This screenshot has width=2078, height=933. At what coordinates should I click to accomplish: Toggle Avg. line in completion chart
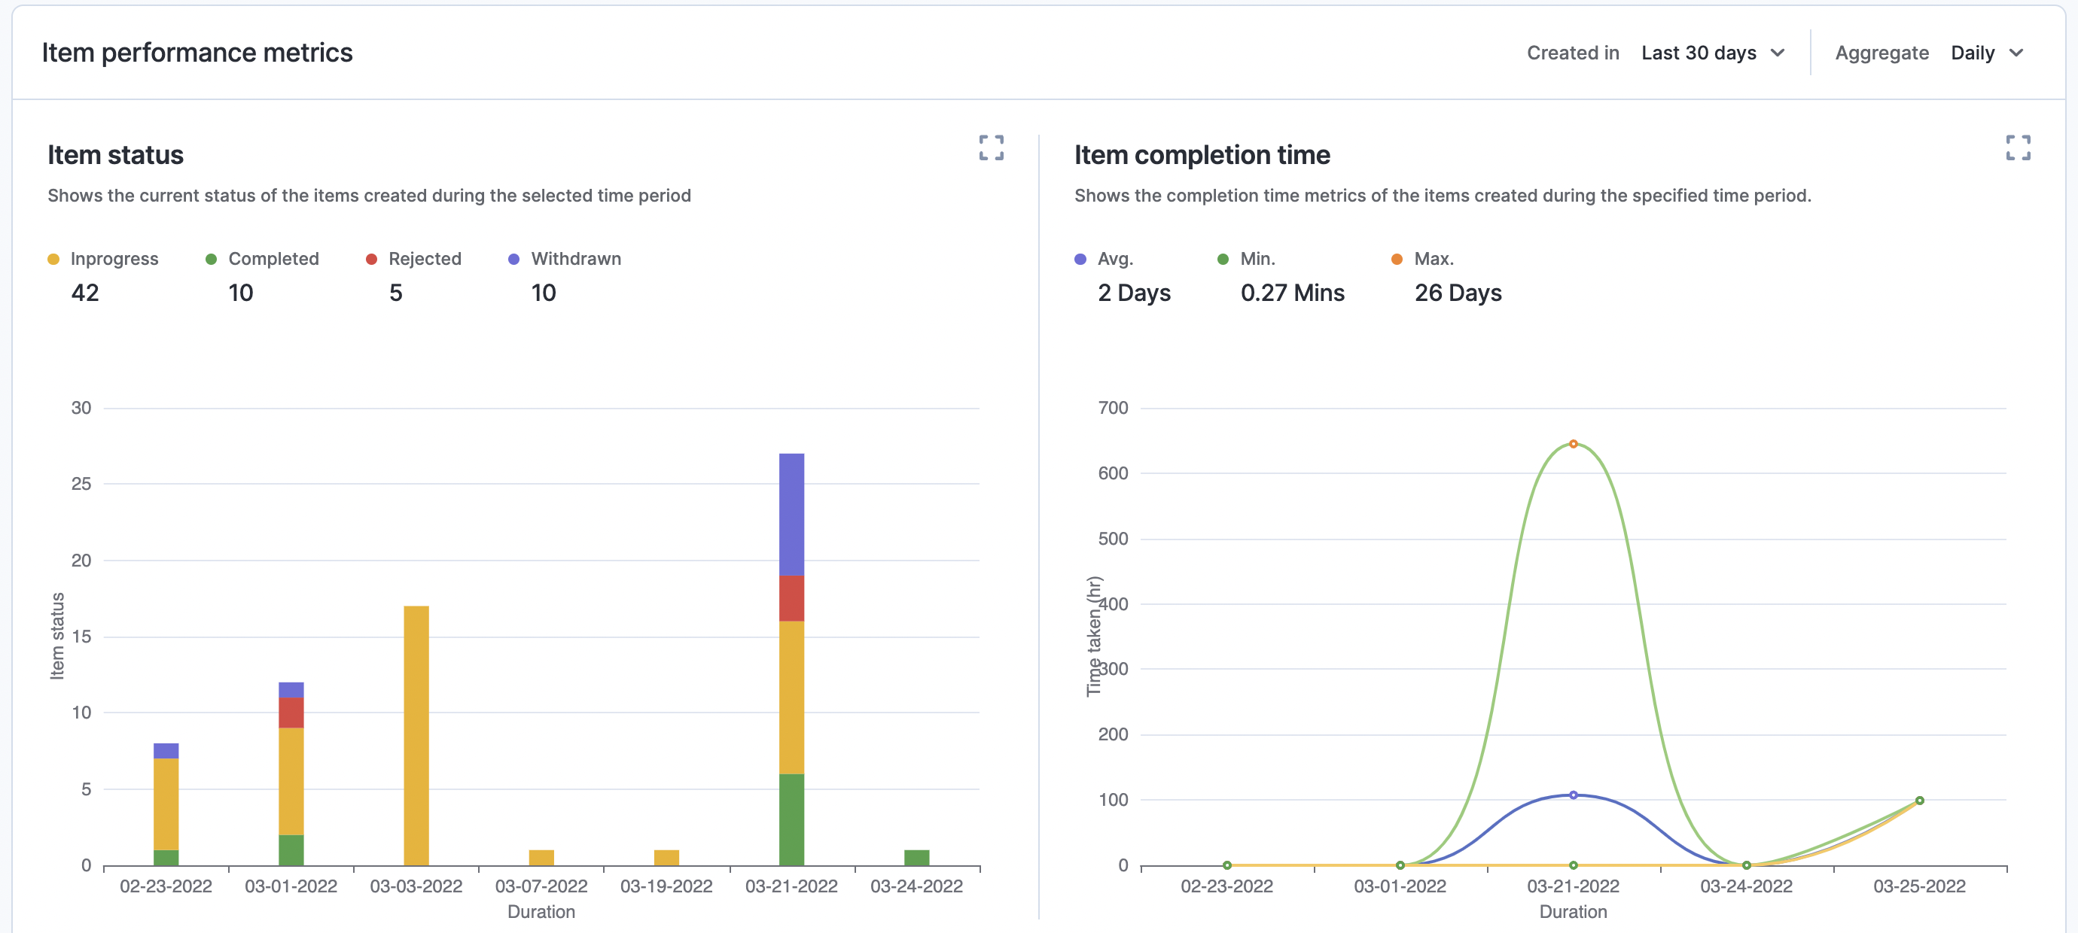pyautogui.click(x=1114, y=259)
